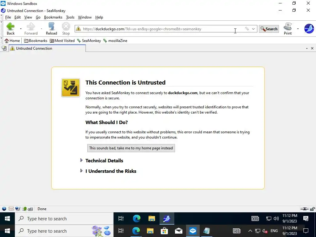Screen dimensions: 316x237
Task: Open the mozillaZine bookmark
Action: (x=115, y=41)
